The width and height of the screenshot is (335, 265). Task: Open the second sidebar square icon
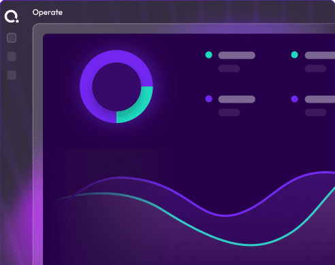pyautogui.click(x=12, y=56)
